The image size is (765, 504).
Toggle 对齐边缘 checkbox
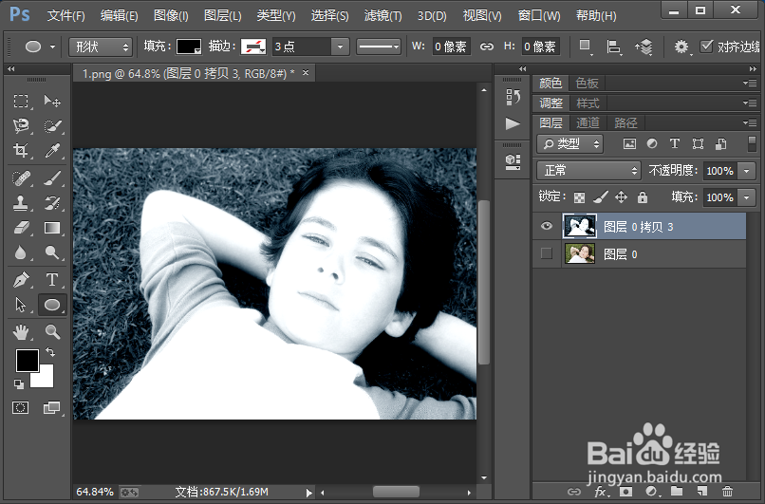(x=706, y=47)
